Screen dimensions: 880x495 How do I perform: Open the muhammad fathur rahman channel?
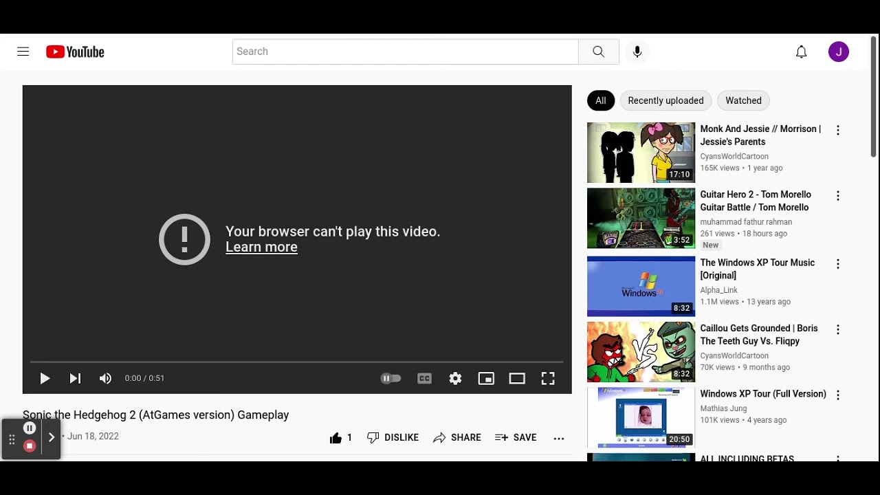coord(746,222)
